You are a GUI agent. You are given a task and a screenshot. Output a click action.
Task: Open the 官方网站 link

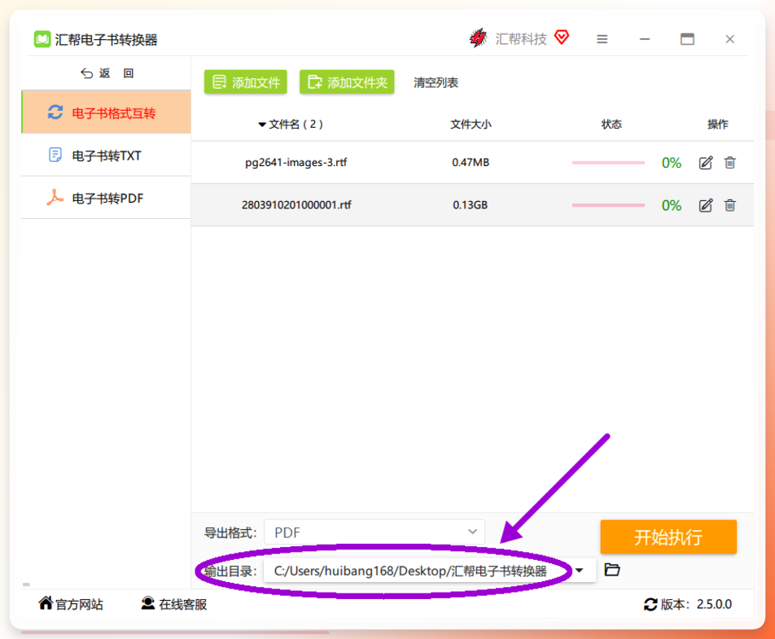[71, 604]
